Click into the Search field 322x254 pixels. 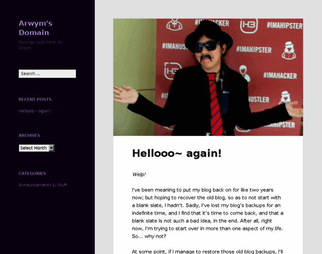[x=47, y=74]
